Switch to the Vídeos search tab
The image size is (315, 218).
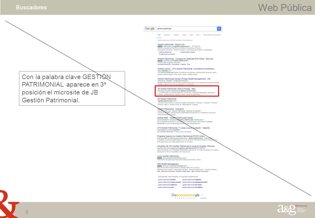pyautogui.click(x=184, y=35)
